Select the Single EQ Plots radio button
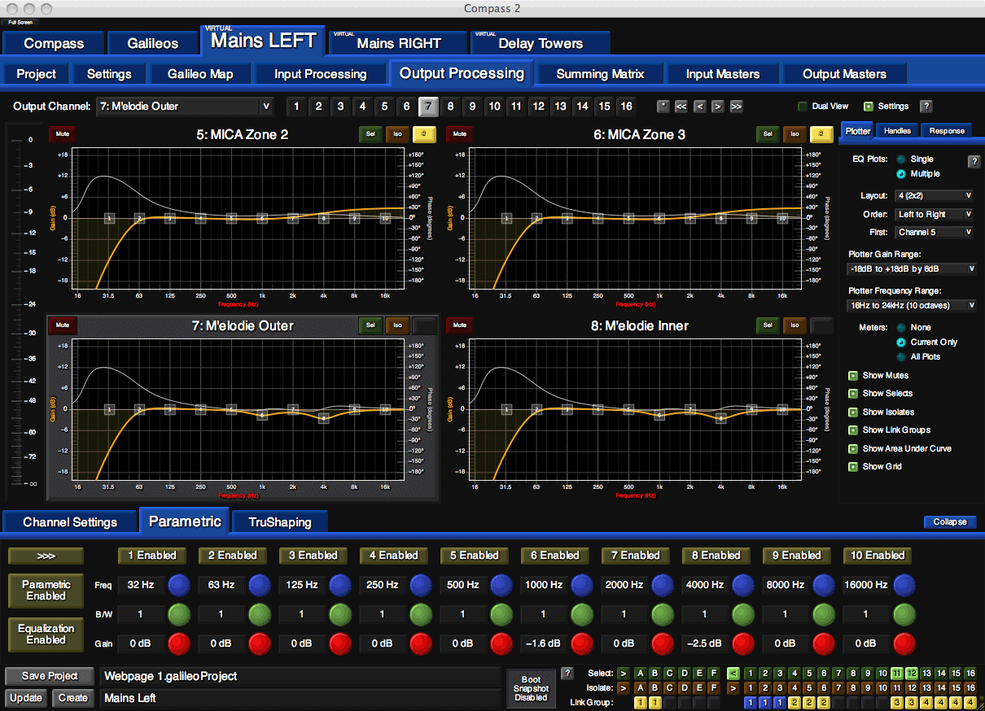 click(900, 159)
